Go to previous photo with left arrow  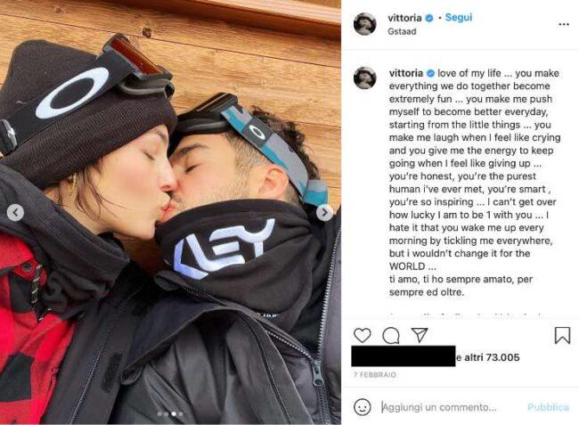pyautogui.click(x=15, y=213)
